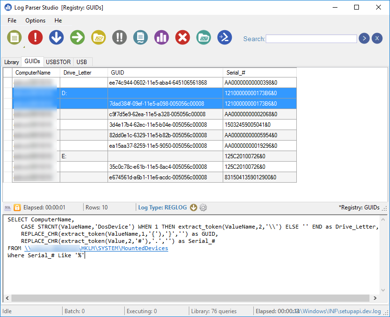390x317 pixels.
Task: Click the green right arrow toolbar icon
Action: 77,37
